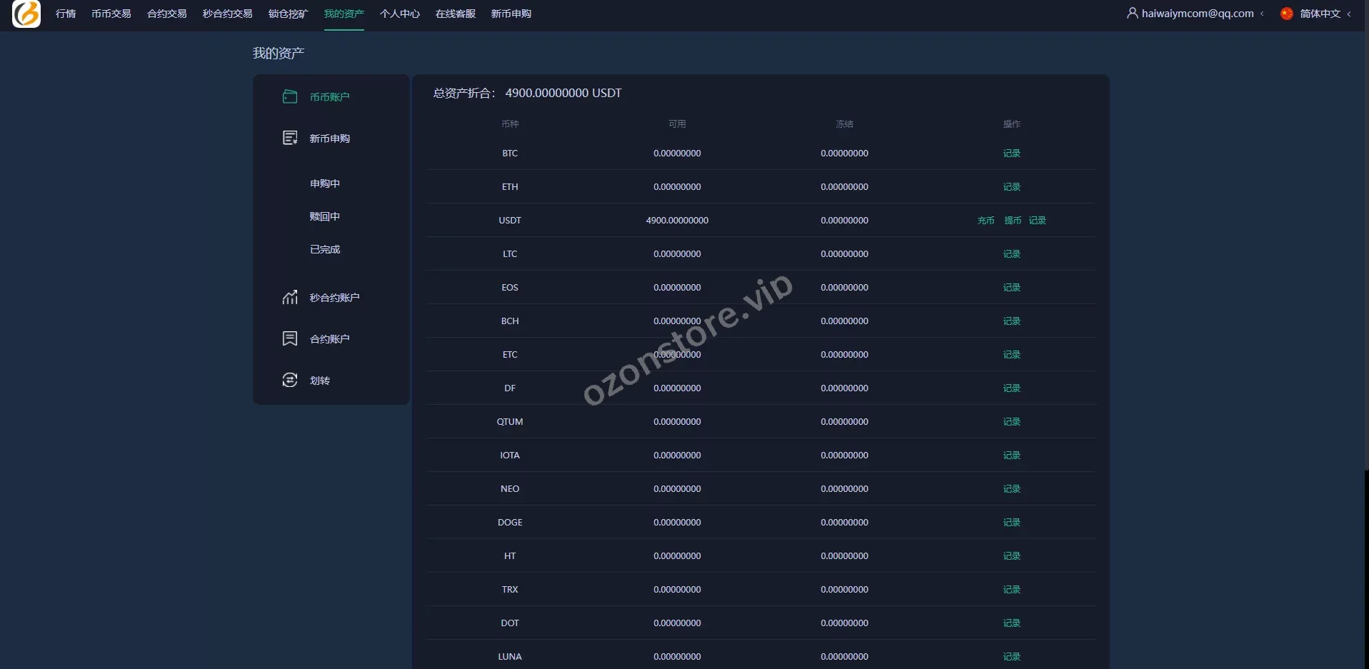Click the orange site logo icon
The width and height of the screenshot is (1369, 669).
(26, 14)
